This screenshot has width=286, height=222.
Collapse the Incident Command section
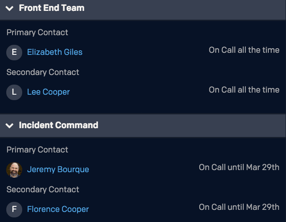point(10,126)
